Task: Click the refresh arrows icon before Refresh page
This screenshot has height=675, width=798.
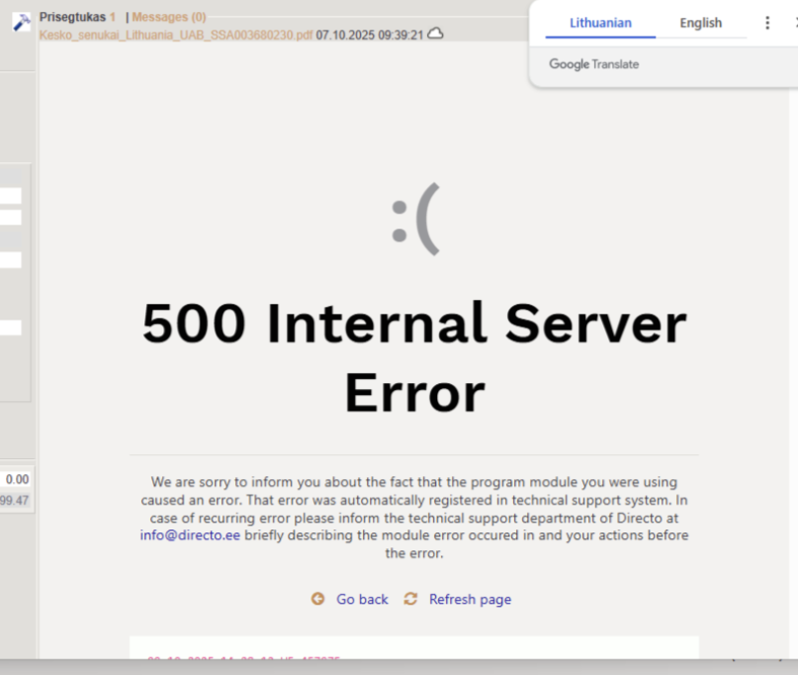Action: click(410, 599)
